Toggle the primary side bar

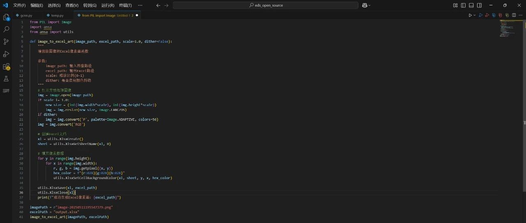[x=463, y=5]
